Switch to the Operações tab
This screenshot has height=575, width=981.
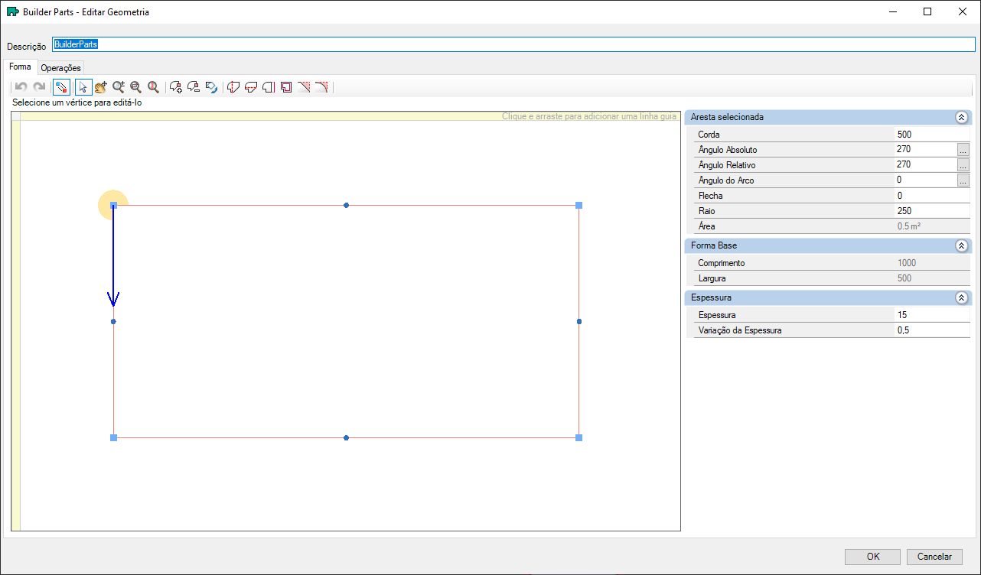click(61, 68)
